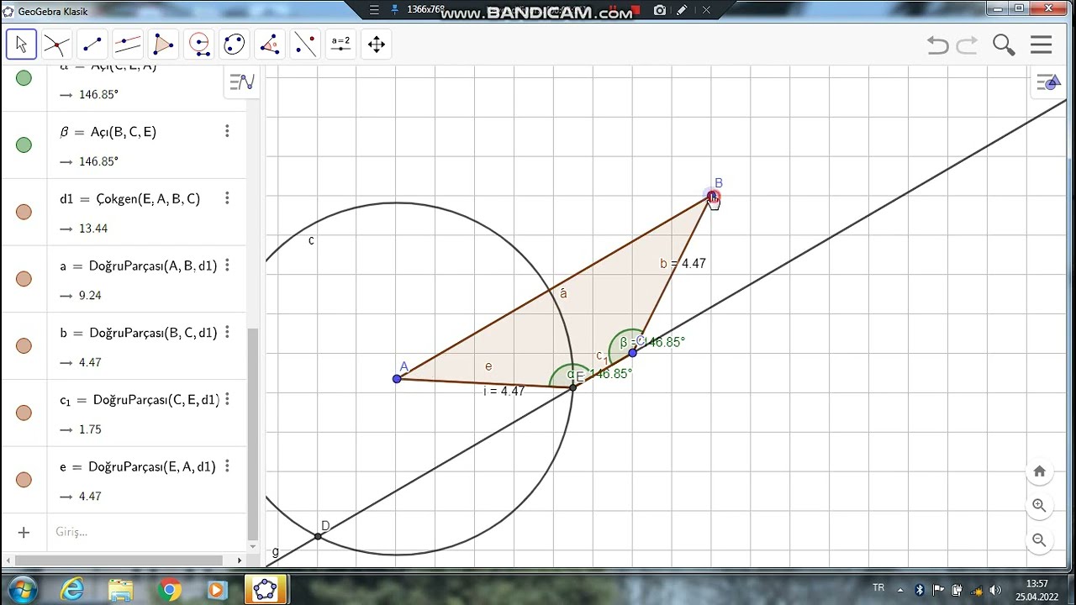Image resolution: width=1076 pixels, height=605 pixels.
Task: Open more options for segment a row
Action: (x=227, y=266)
